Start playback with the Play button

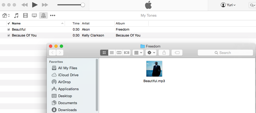(35, 5)
